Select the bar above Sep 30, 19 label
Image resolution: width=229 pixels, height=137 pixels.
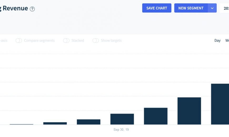click(x=122, y=119)
